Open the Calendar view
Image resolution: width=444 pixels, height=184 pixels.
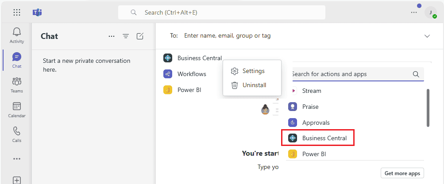coord(16,109)
